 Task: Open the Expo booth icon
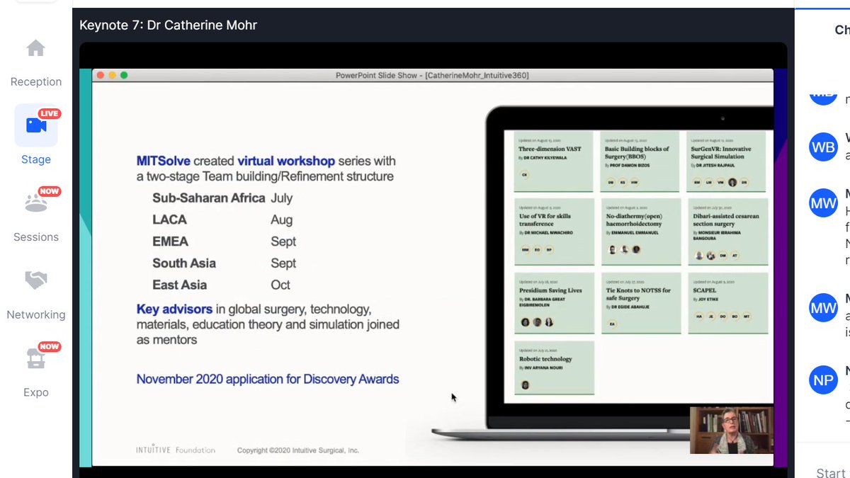pos(35,358)
